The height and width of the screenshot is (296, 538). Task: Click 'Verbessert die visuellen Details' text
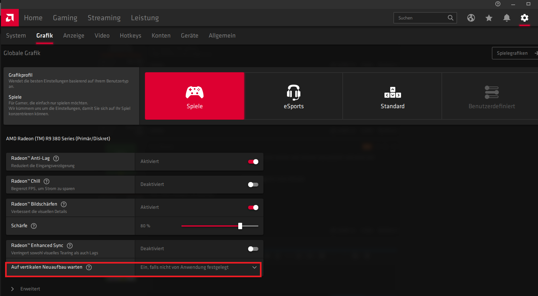point(39,212)
